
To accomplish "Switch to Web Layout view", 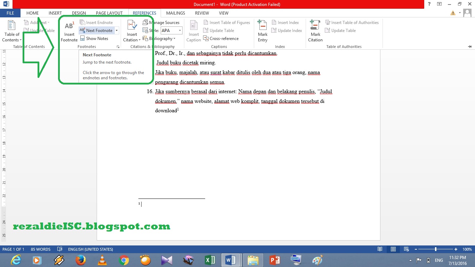I will pos(406,249).
